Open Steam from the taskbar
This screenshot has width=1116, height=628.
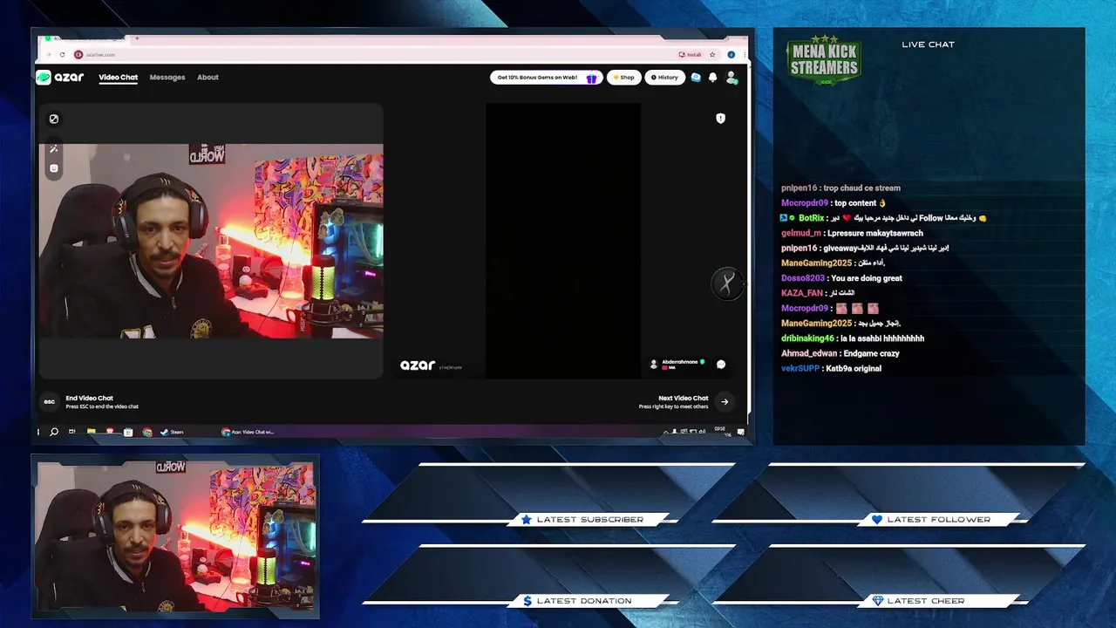pos(172,432)
